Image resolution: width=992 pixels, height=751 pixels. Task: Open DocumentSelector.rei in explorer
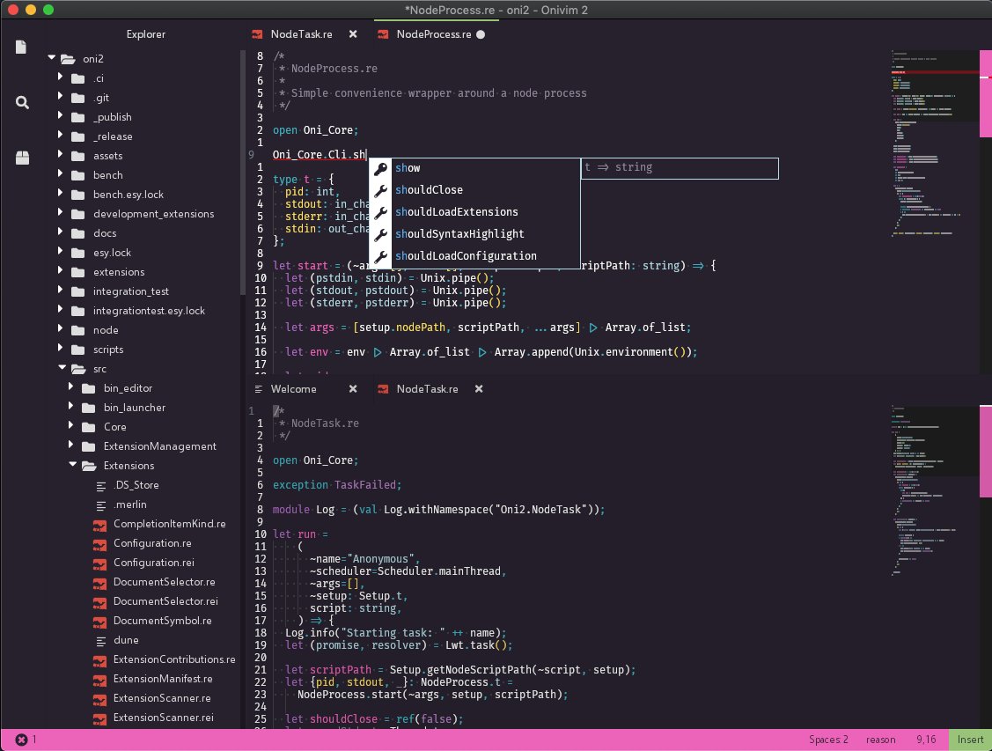tap(165, 601)
